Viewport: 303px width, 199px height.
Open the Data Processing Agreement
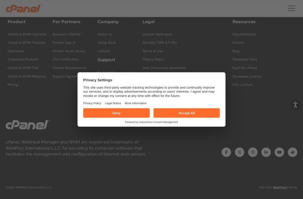[164, 68]
